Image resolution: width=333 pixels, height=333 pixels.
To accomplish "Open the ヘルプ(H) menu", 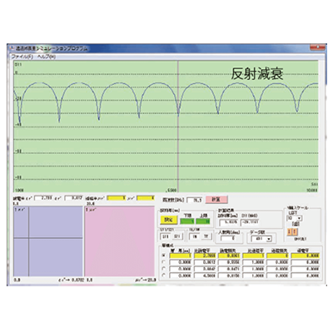I will (47, 57).
